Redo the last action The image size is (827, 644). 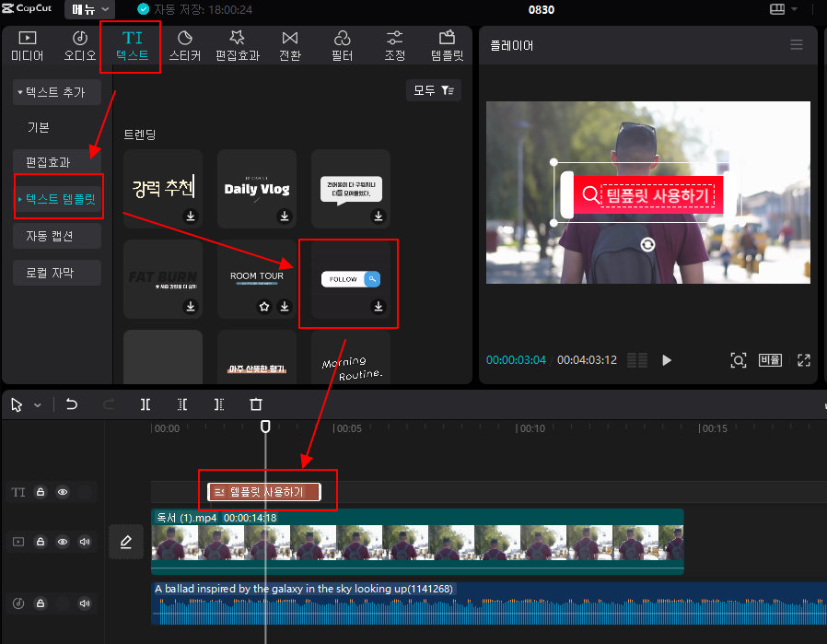[109, 404]
